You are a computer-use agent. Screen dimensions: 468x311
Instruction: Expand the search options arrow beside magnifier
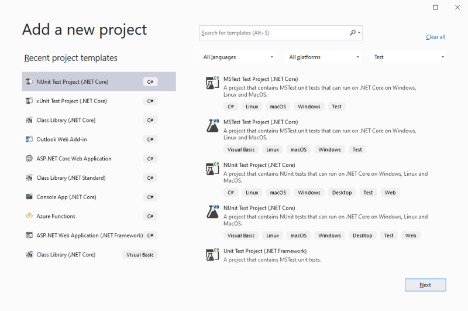359,33
